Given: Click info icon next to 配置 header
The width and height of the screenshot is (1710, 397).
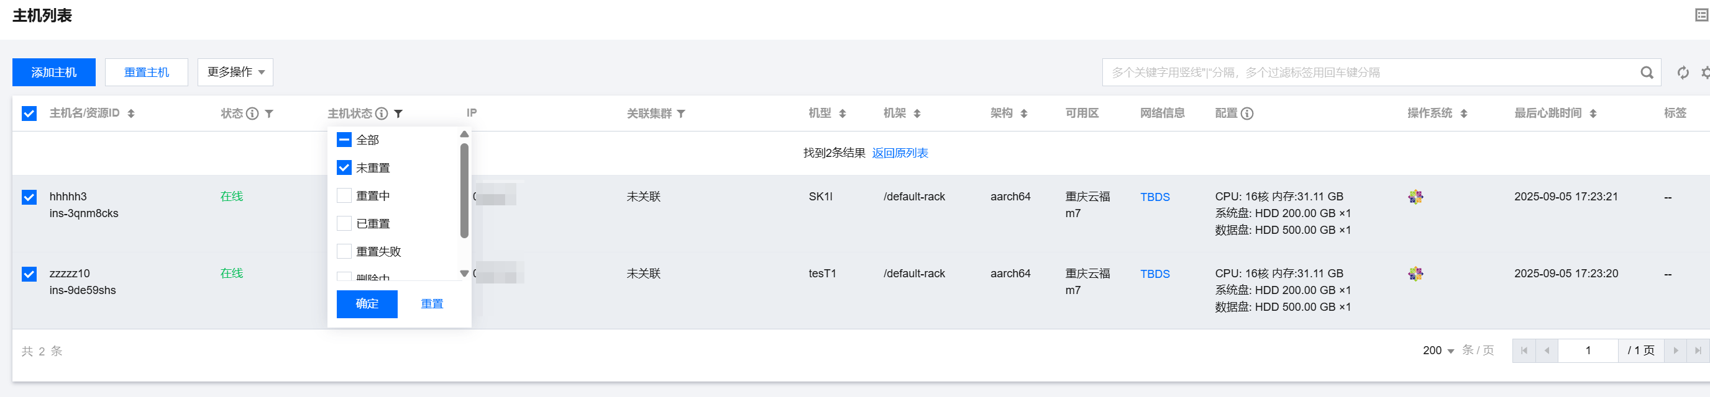Looking at the screenshot, I should (1246, 114).
